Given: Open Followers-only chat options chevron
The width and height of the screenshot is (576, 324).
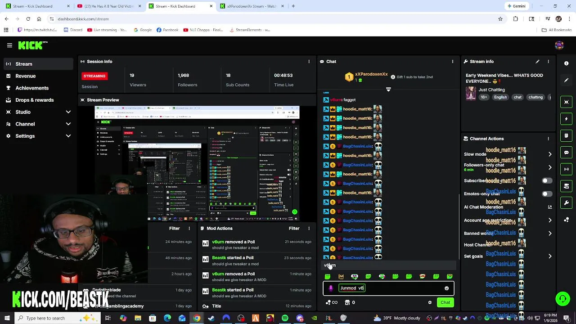Looking at the screenshot, I should [x=550, y=167].
